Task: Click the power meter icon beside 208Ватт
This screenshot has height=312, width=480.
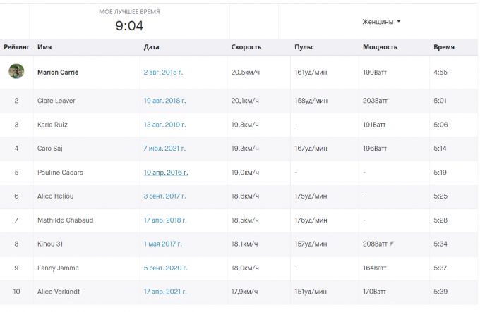Action: (392, 244)
